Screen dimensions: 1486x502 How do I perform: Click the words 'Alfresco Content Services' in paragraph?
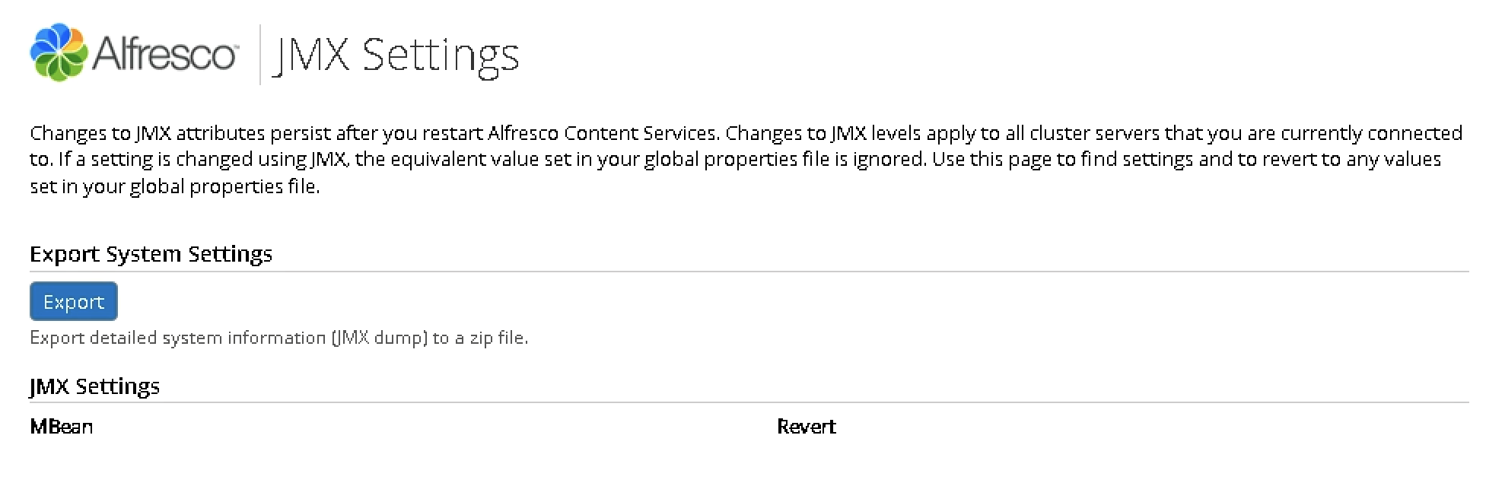click(602, 133)
